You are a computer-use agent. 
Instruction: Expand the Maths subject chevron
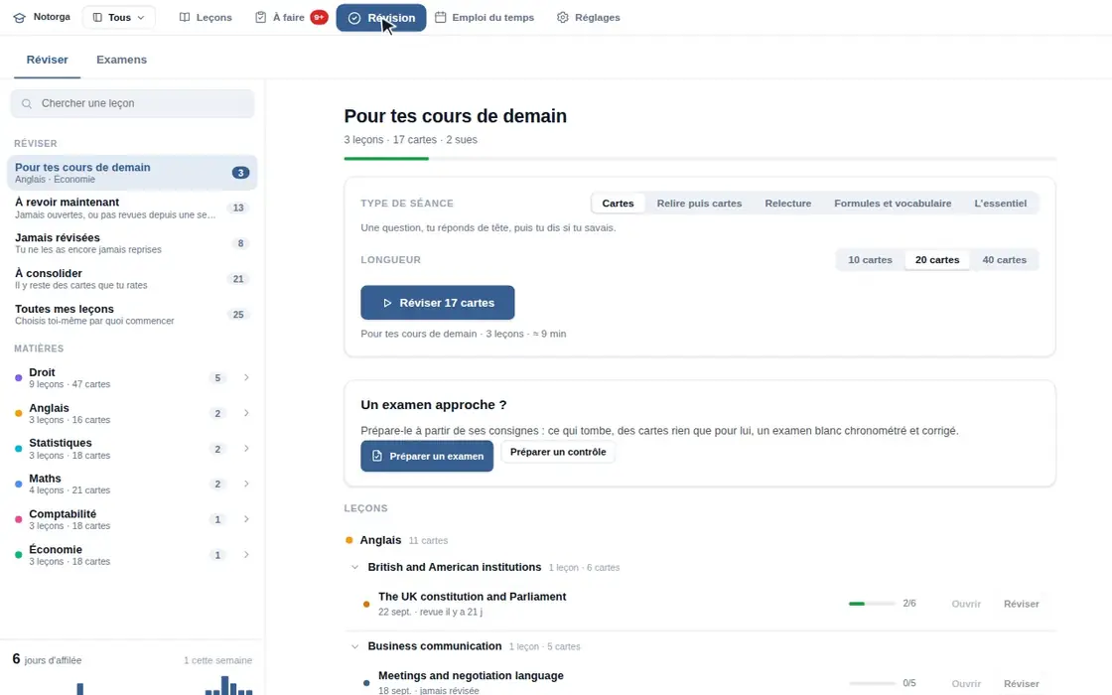(x=246, y=484)
